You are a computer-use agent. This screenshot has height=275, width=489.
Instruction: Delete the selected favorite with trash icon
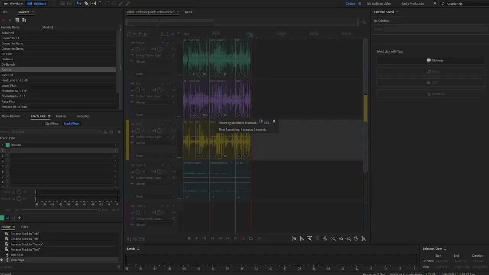[x=17, y=20]
